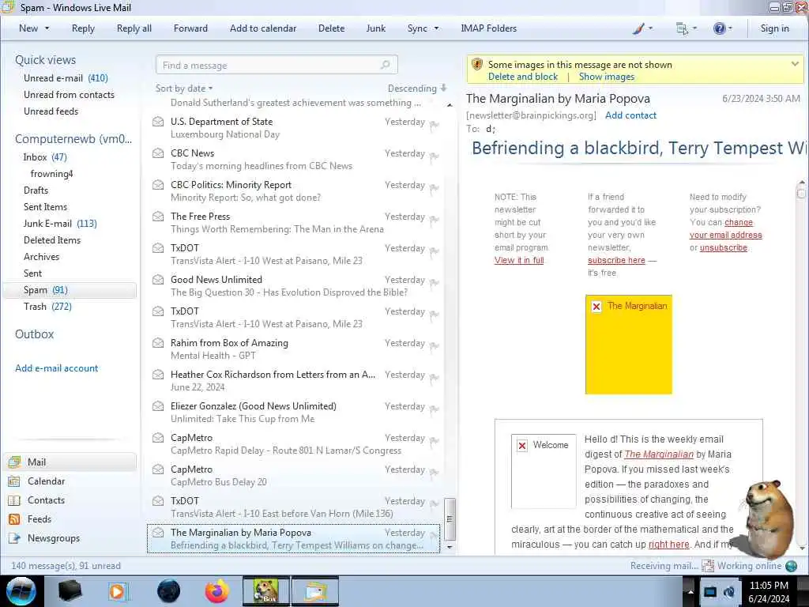Flag the CBC News message
The height and width of the screenshot is (607, 809).
point(435,156)
